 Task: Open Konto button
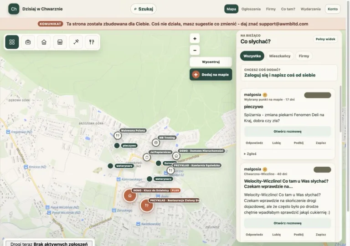333,9
